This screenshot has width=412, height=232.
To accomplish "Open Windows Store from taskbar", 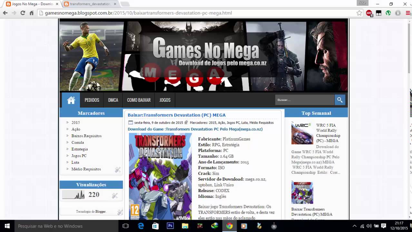I will 155,226.
